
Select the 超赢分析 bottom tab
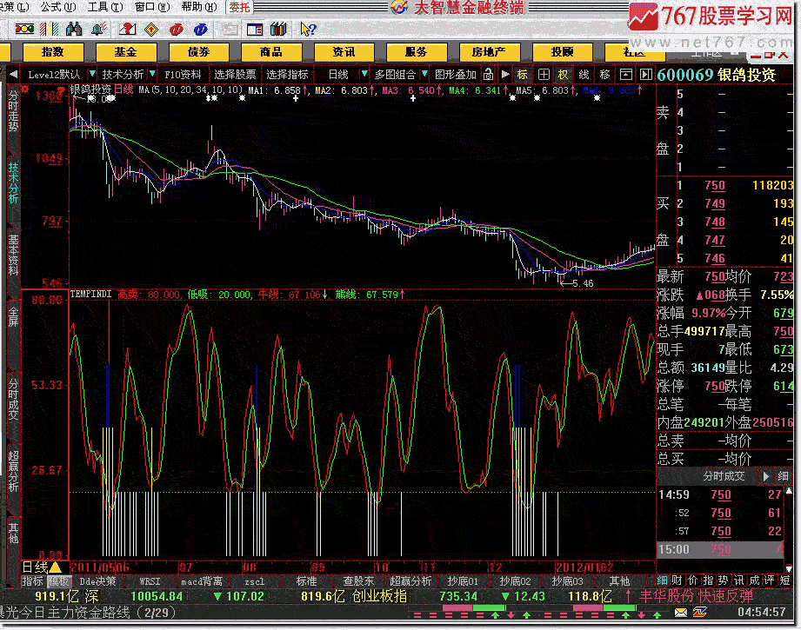pos(411,581)
